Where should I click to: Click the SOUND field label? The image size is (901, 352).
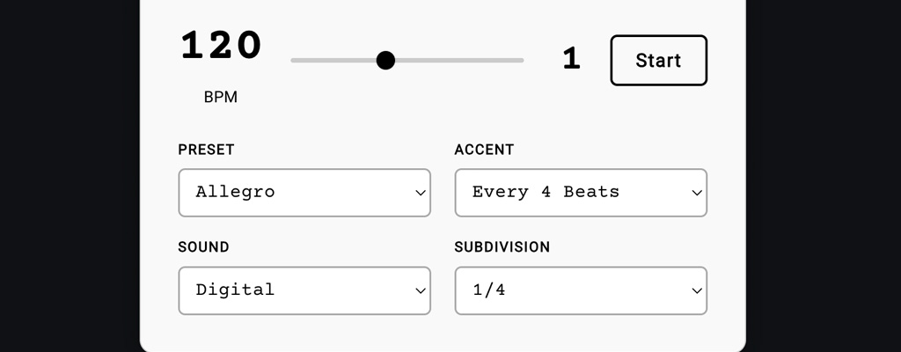coord(203,247)
